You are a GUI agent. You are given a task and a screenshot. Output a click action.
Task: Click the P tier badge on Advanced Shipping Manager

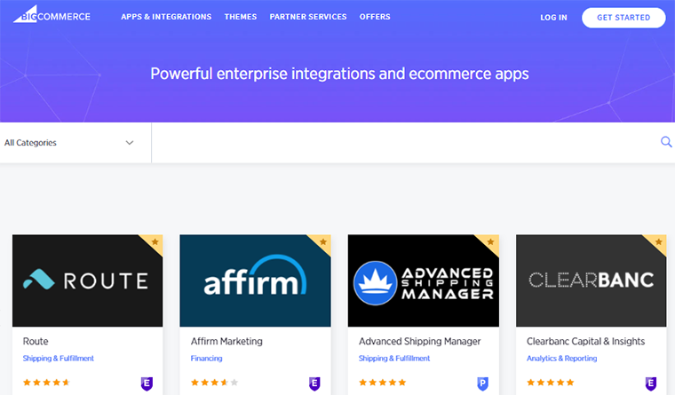click(482, 383)
